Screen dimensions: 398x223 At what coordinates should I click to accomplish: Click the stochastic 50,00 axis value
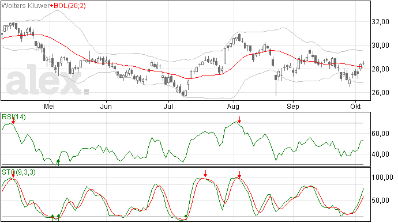380,201
